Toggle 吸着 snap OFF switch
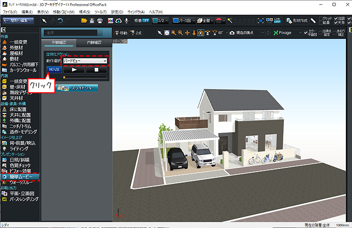 coord(141,21)
